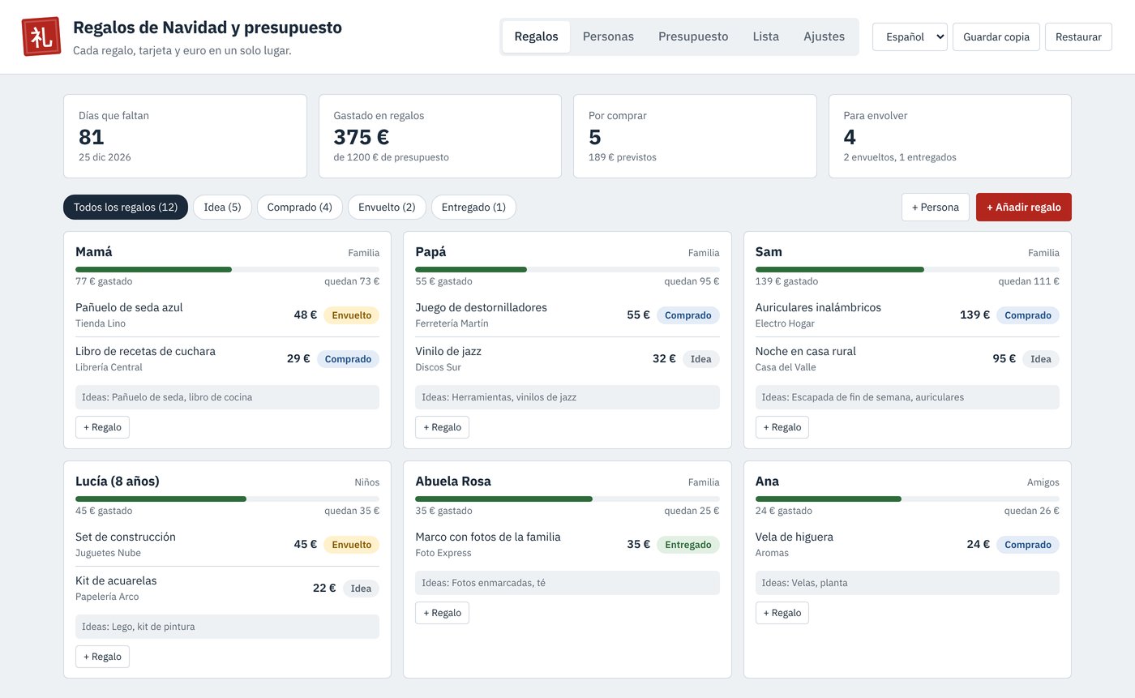
Task: Go to the Lista tab
Action: click(x=765, y=36)
